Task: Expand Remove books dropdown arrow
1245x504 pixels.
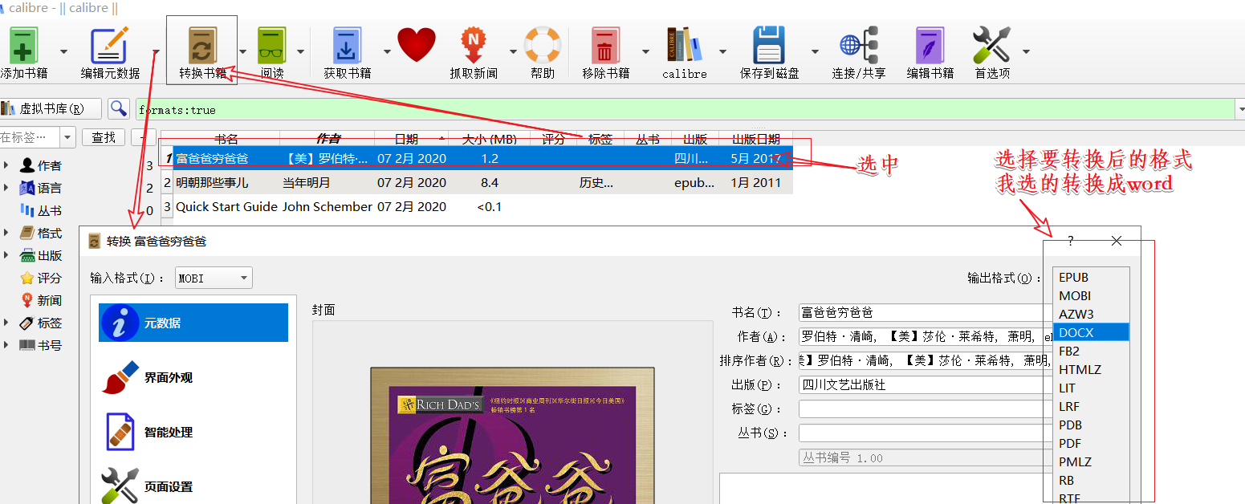Action: point(645,51)
